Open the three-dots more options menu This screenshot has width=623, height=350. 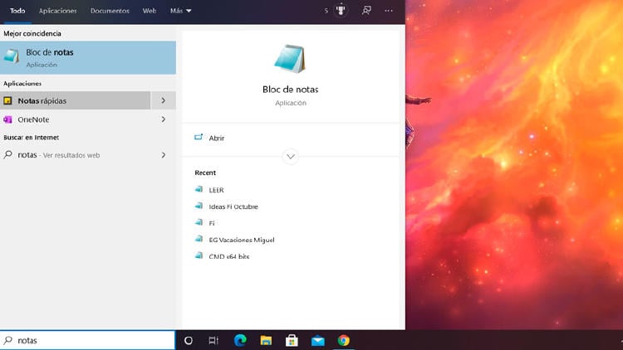coord(389,11)
